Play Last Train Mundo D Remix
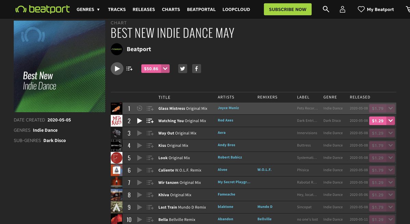Image resolution: width=410 pixels, height=224 pixels. (x=139, y=207)
